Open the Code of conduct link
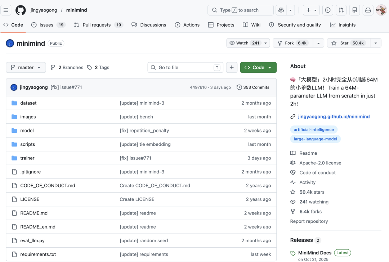The width and height of the screenshot is (389, 262). tap(317, 172)
